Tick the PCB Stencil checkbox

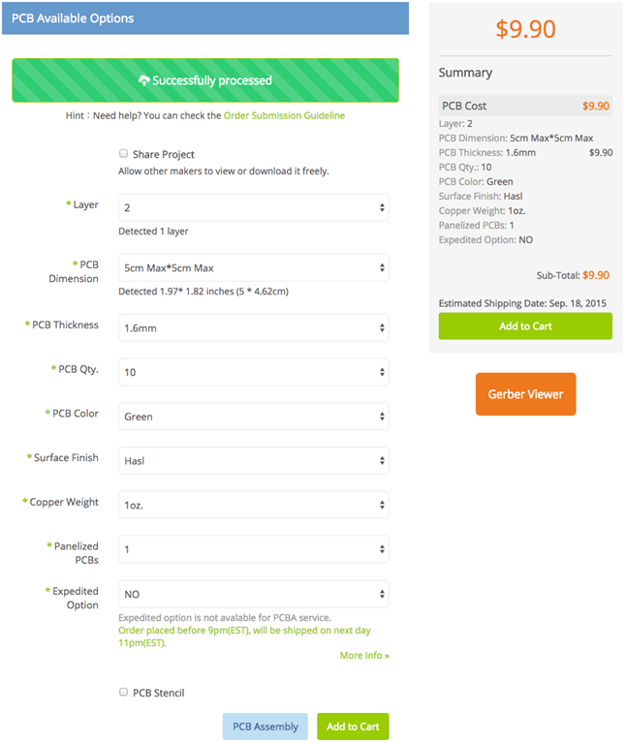pos(123,693)
